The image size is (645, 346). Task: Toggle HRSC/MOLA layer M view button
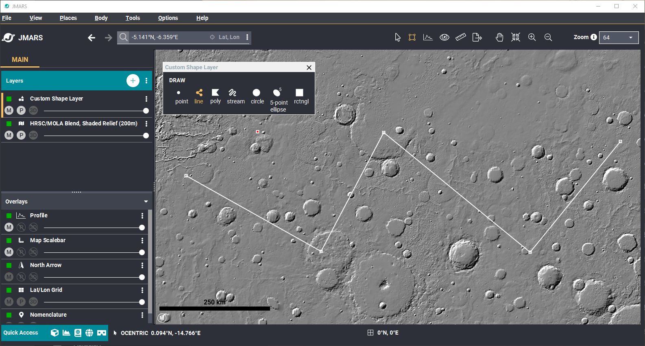[x=9, y=135]
